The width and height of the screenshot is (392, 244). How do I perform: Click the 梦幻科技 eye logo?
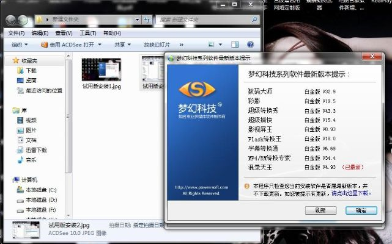point(197,89)
